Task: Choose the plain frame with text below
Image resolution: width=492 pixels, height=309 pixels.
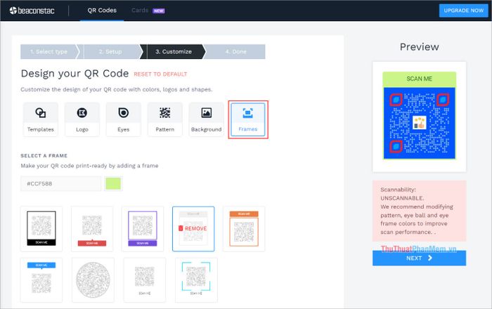Action: [144, 280]
